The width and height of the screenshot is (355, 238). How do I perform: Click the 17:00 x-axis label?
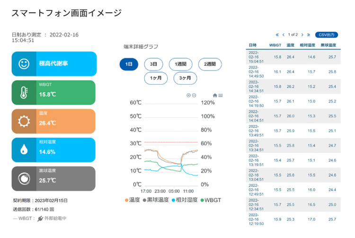tap(146, 191)
